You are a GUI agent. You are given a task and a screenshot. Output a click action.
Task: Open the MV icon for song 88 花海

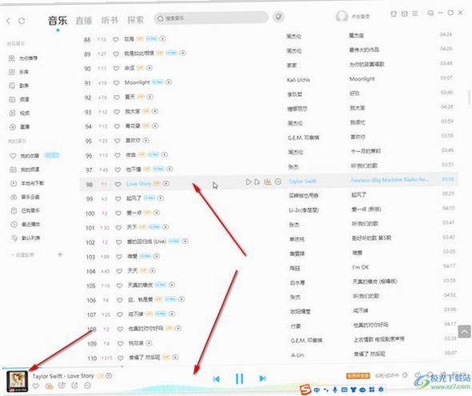pyautogui.click(x=162, y=38)
